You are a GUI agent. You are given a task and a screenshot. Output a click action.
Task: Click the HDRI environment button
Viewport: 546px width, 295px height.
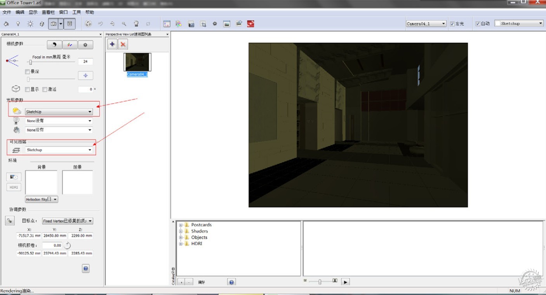click(14, 187)
